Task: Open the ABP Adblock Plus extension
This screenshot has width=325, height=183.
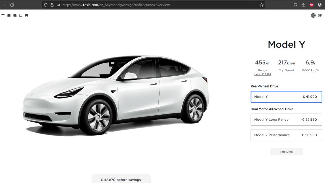Action: 311,5
